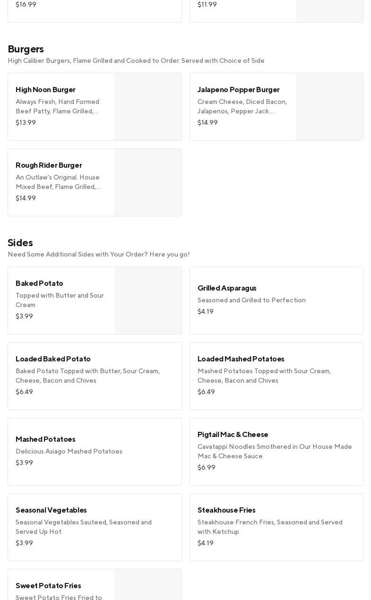Click the Jalapeno Popper Burger image placeholder
Image resolution: width=371 pixels, height=600 pixels.
click(329, 107)
